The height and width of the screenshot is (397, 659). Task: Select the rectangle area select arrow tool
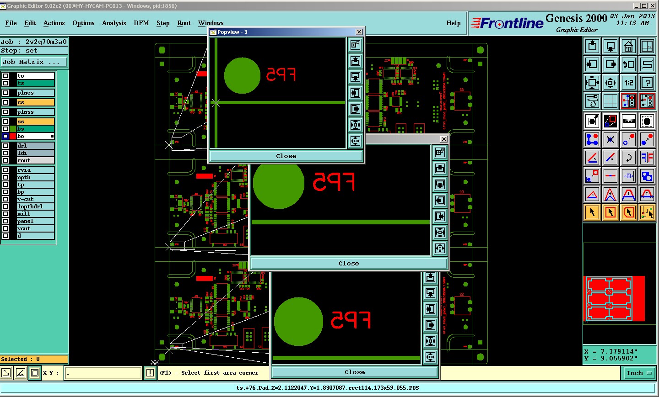point(610,212)
